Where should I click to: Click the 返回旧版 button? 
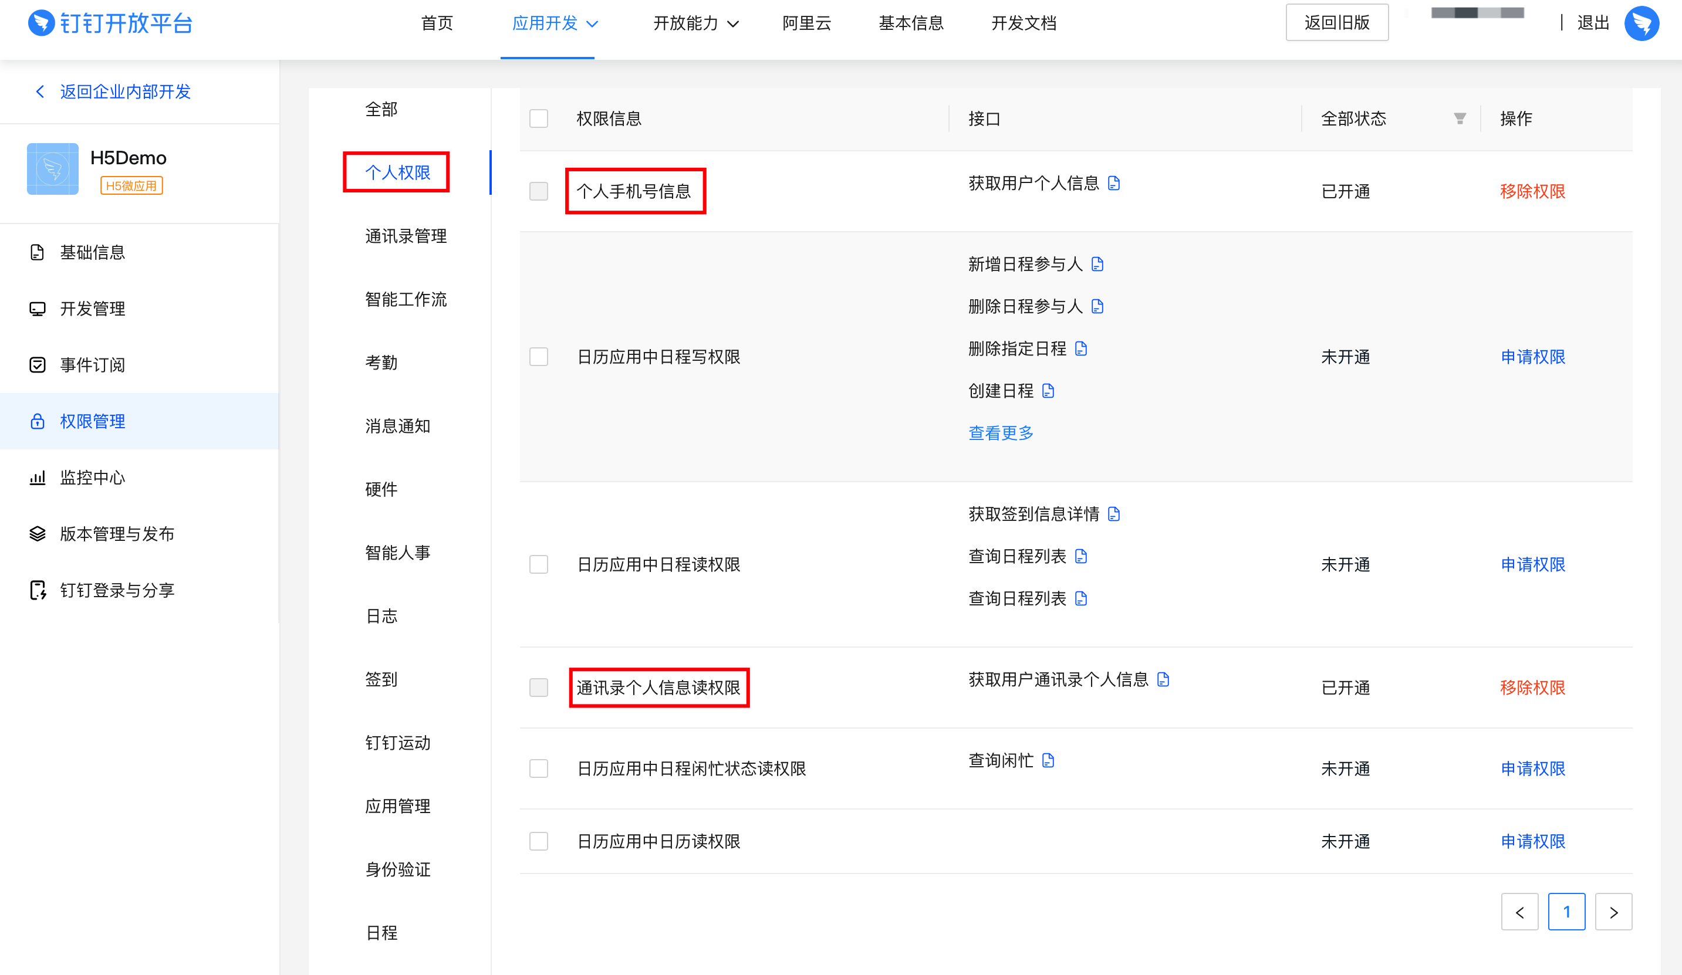[x=1337, y=23]
